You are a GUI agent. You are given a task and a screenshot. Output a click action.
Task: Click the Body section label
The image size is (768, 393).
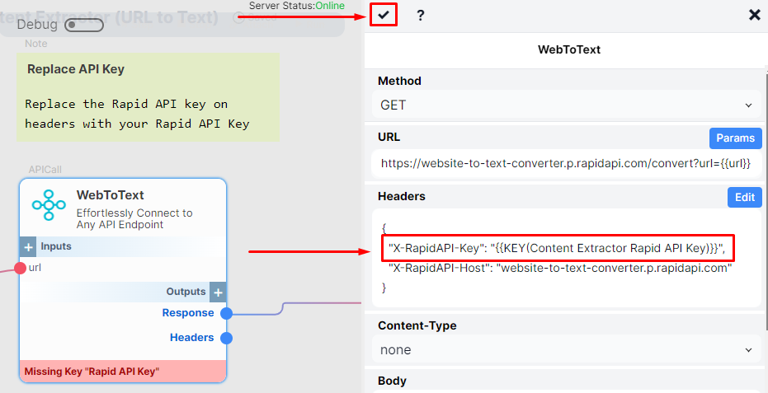click(x=392, y=381)
